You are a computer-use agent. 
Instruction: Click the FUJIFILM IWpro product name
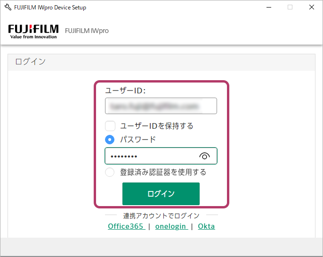point(87,31)
